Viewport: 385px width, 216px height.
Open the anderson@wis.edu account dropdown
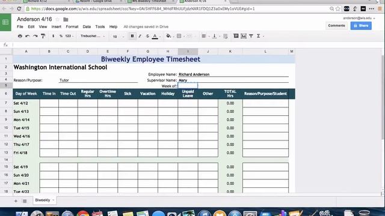359,18
